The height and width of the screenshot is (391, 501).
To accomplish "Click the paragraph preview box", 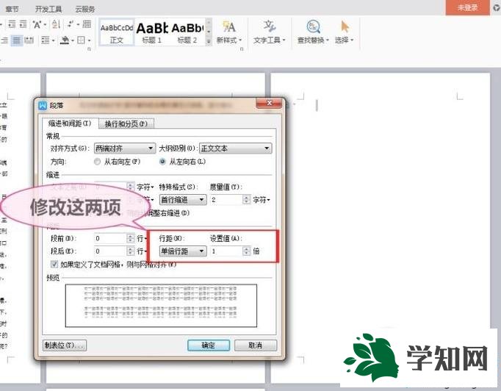I will click(161, 306).
